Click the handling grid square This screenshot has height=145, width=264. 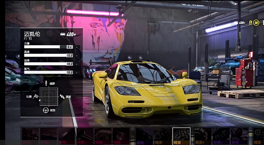(49, 97)
